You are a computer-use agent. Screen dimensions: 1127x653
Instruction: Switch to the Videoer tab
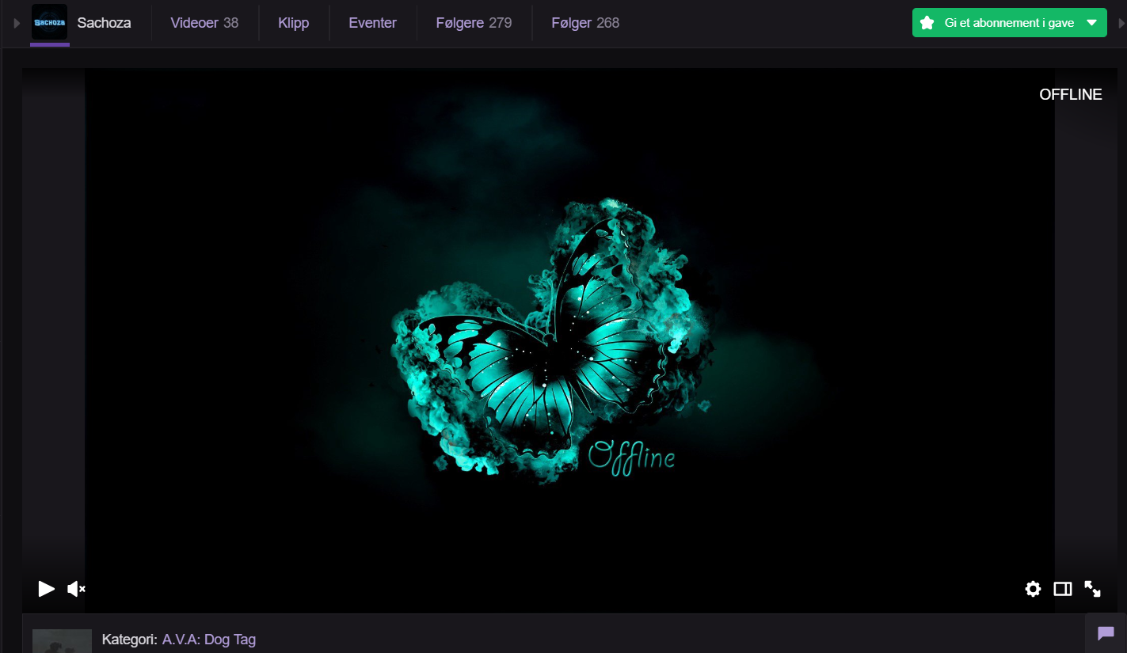(204, 23)
